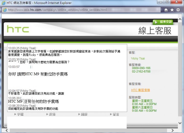Image resolution: width=184 pixels, height=133 pixels.
Task: Maximize the Internet Explorer window
Action: [167, 2]
